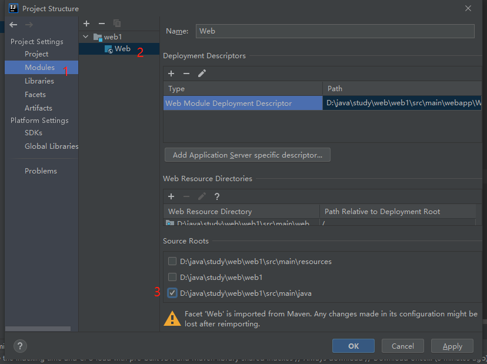Check the D:\java\study\web\web1 source root

[172, 277]
